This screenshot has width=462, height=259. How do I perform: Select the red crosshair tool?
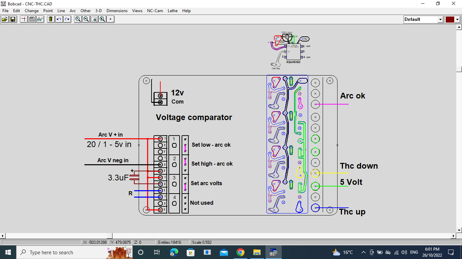coord(24,19)
